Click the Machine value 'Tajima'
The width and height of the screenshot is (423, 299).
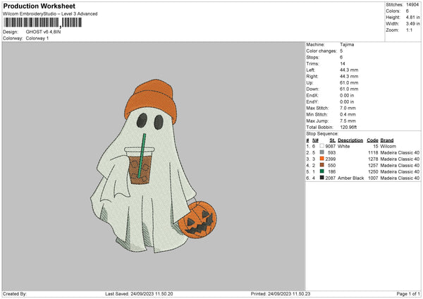click(x=347, y=44)
